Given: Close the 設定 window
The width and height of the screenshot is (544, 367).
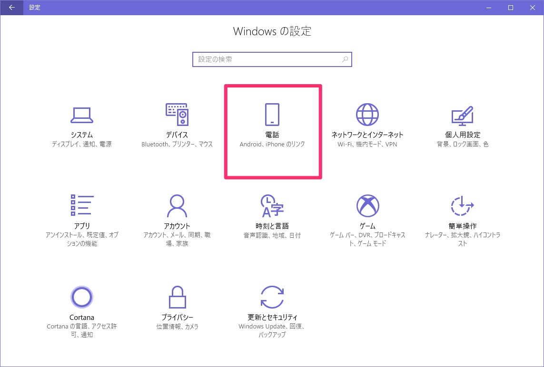Looking at the screenshot, I should click(x=533, y=8).
